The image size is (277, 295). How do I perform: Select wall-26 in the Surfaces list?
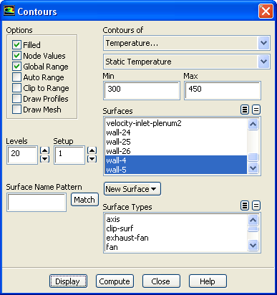pos(176,151)
